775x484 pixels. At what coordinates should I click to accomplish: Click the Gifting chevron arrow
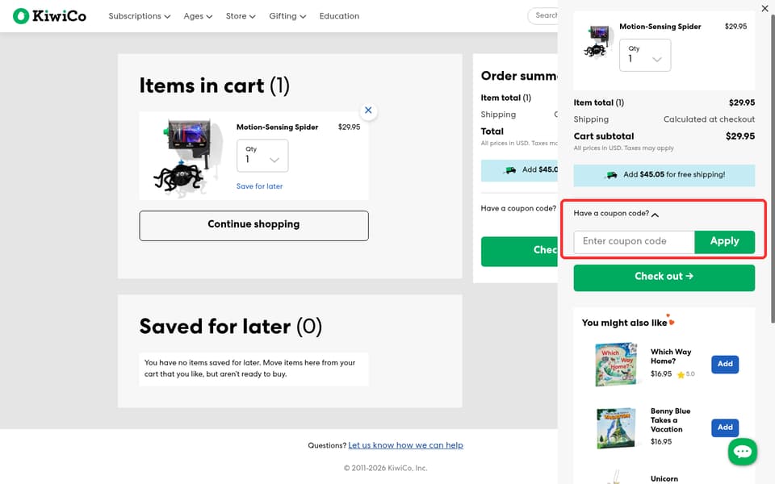tap(303, 17)
